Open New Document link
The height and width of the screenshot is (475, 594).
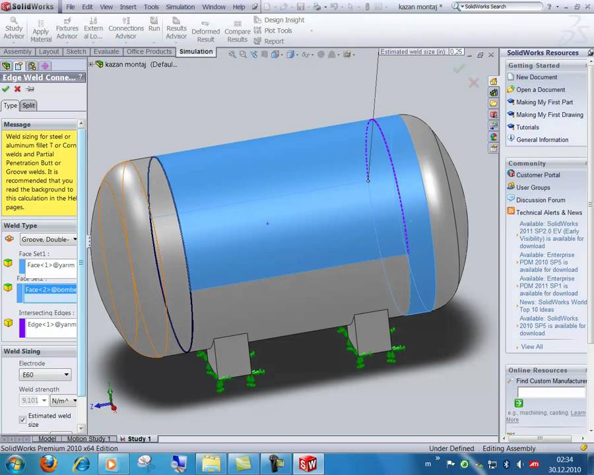pyautogui.click(x=537, y=77)
